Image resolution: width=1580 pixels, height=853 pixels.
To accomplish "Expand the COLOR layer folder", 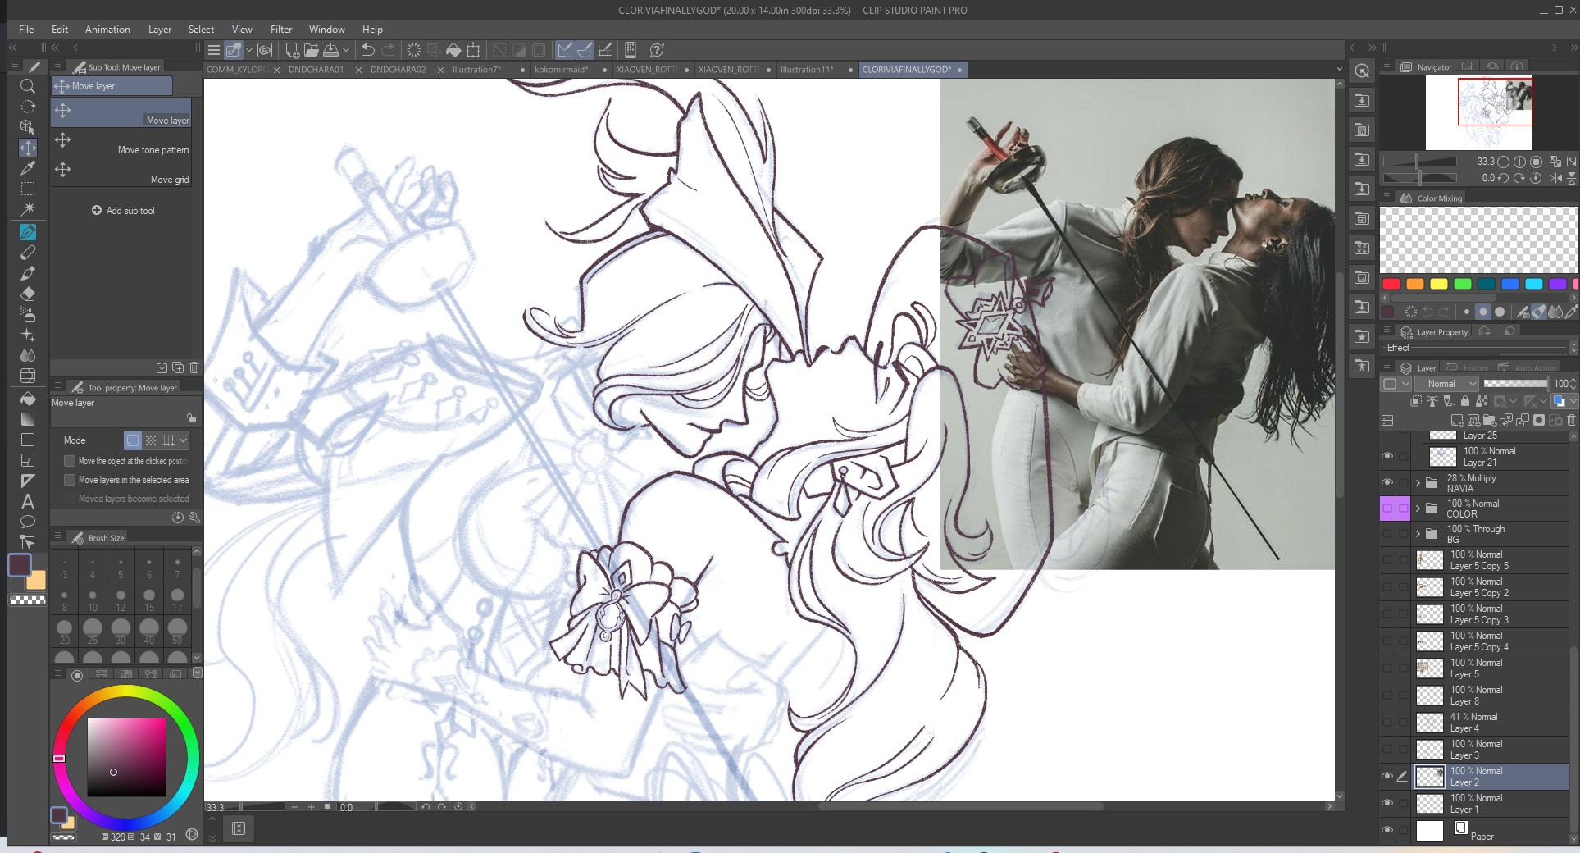I will tap(1418, 509).
